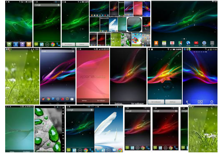Open the large landscape blue-green wave wallpaper
The height and width of the screenshot is (153, 223).
(184, 24)
